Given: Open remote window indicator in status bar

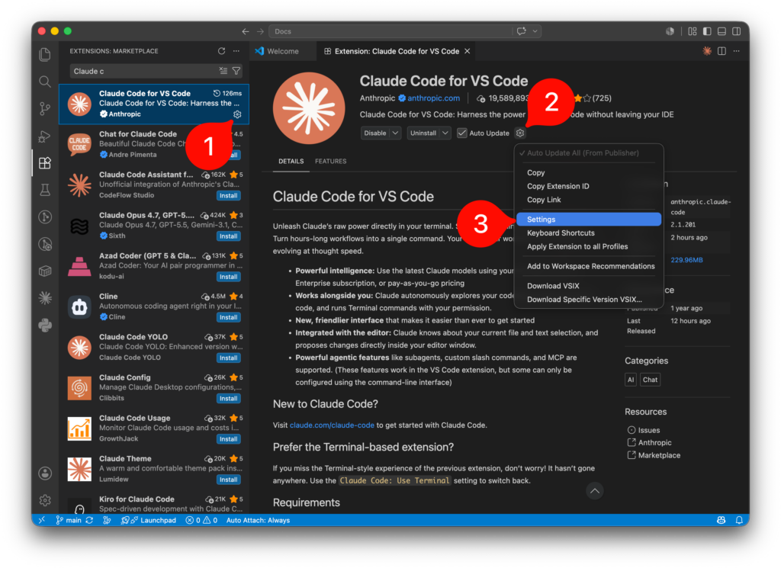Looking at the screenshot, I should tap(41, 520).
